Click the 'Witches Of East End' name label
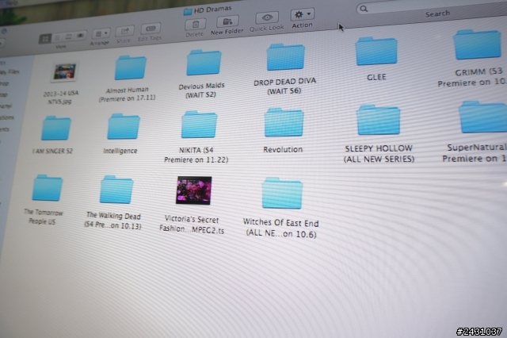Screen dimensions: 507x338 coord(280,223)
